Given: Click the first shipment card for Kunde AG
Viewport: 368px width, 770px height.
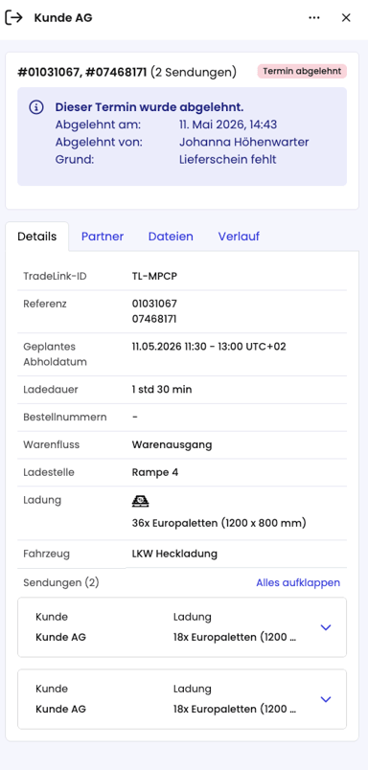Looking at the screenshot, I should (x=182, y=627).
